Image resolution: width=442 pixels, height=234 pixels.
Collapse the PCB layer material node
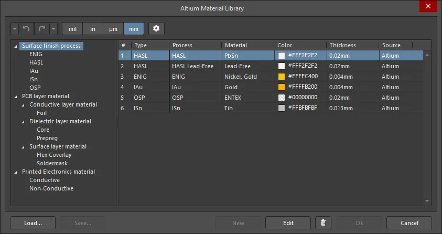16,97
